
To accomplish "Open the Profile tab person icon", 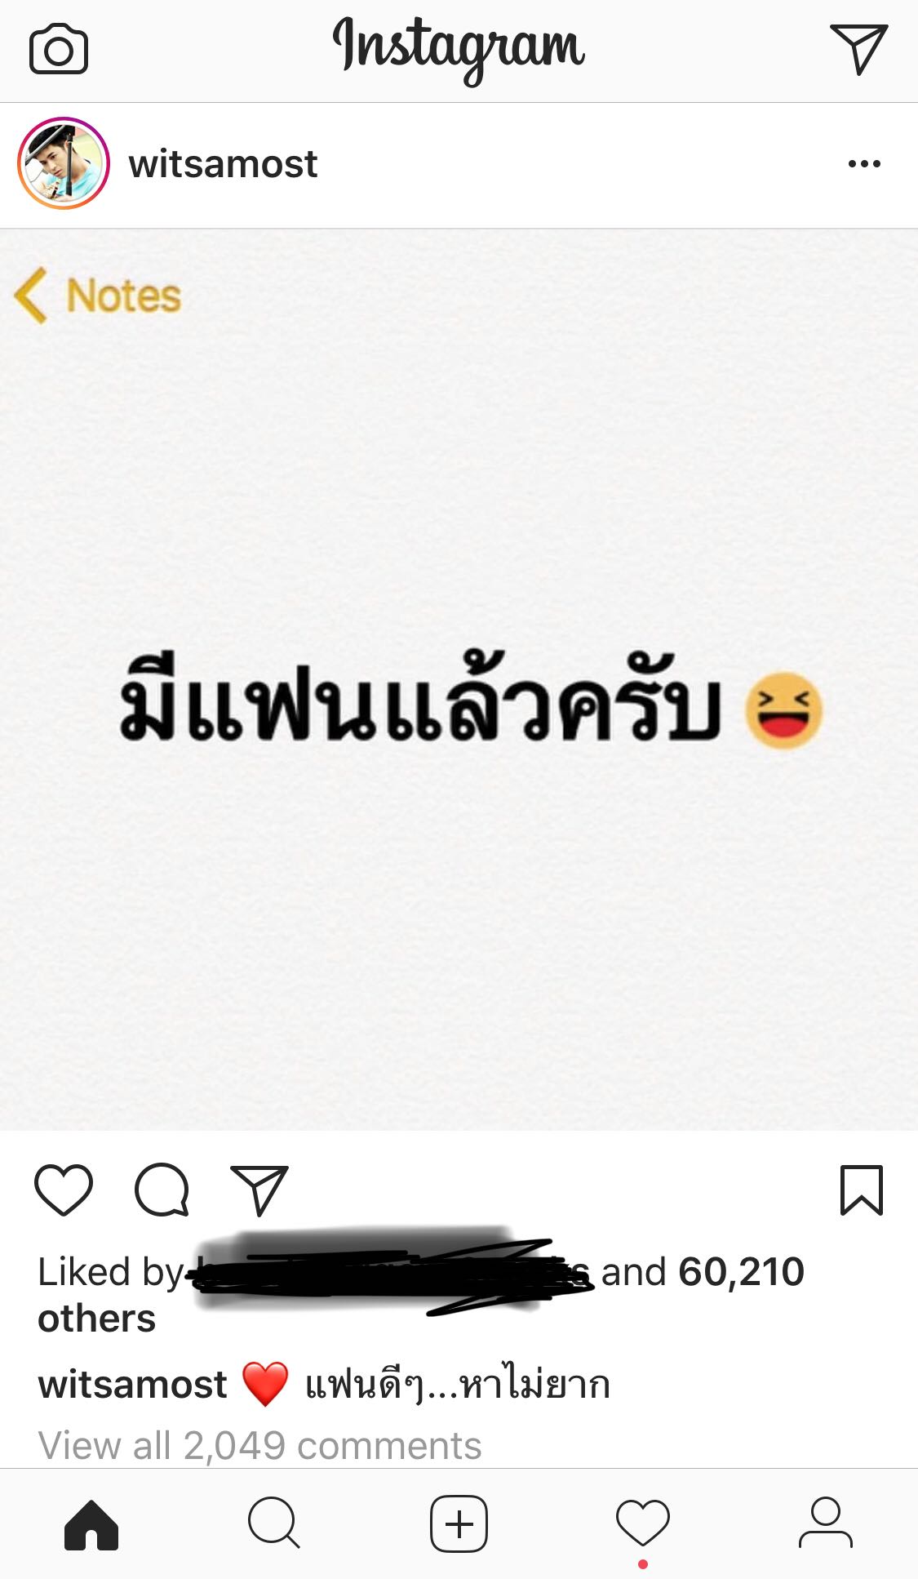I will pyautogui.click(x=826, y=1523).
